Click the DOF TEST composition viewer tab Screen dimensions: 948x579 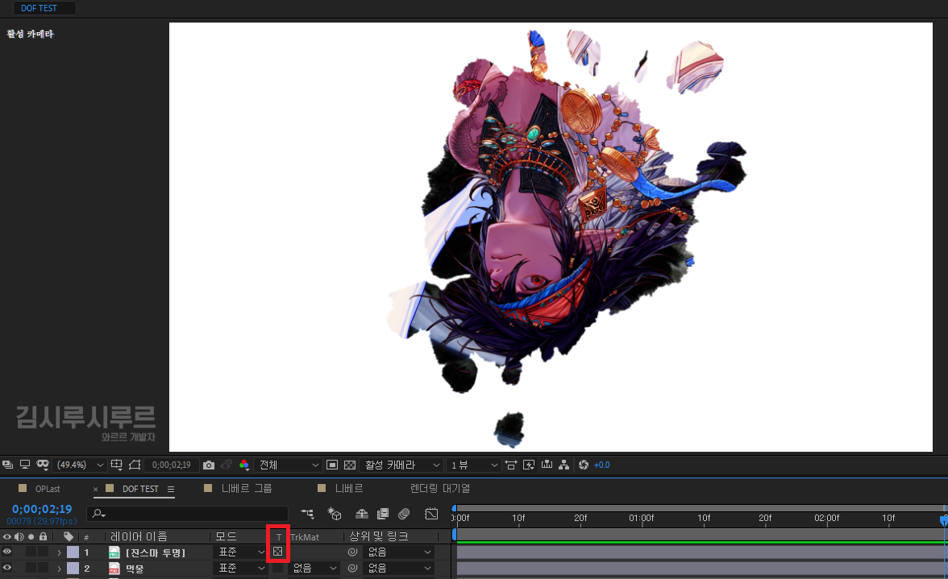pos(39,8)
